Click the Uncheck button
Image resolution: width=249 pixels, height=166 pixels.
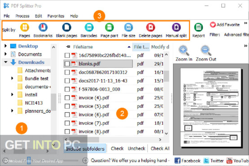pyautogui.click(x=136, y=149)
